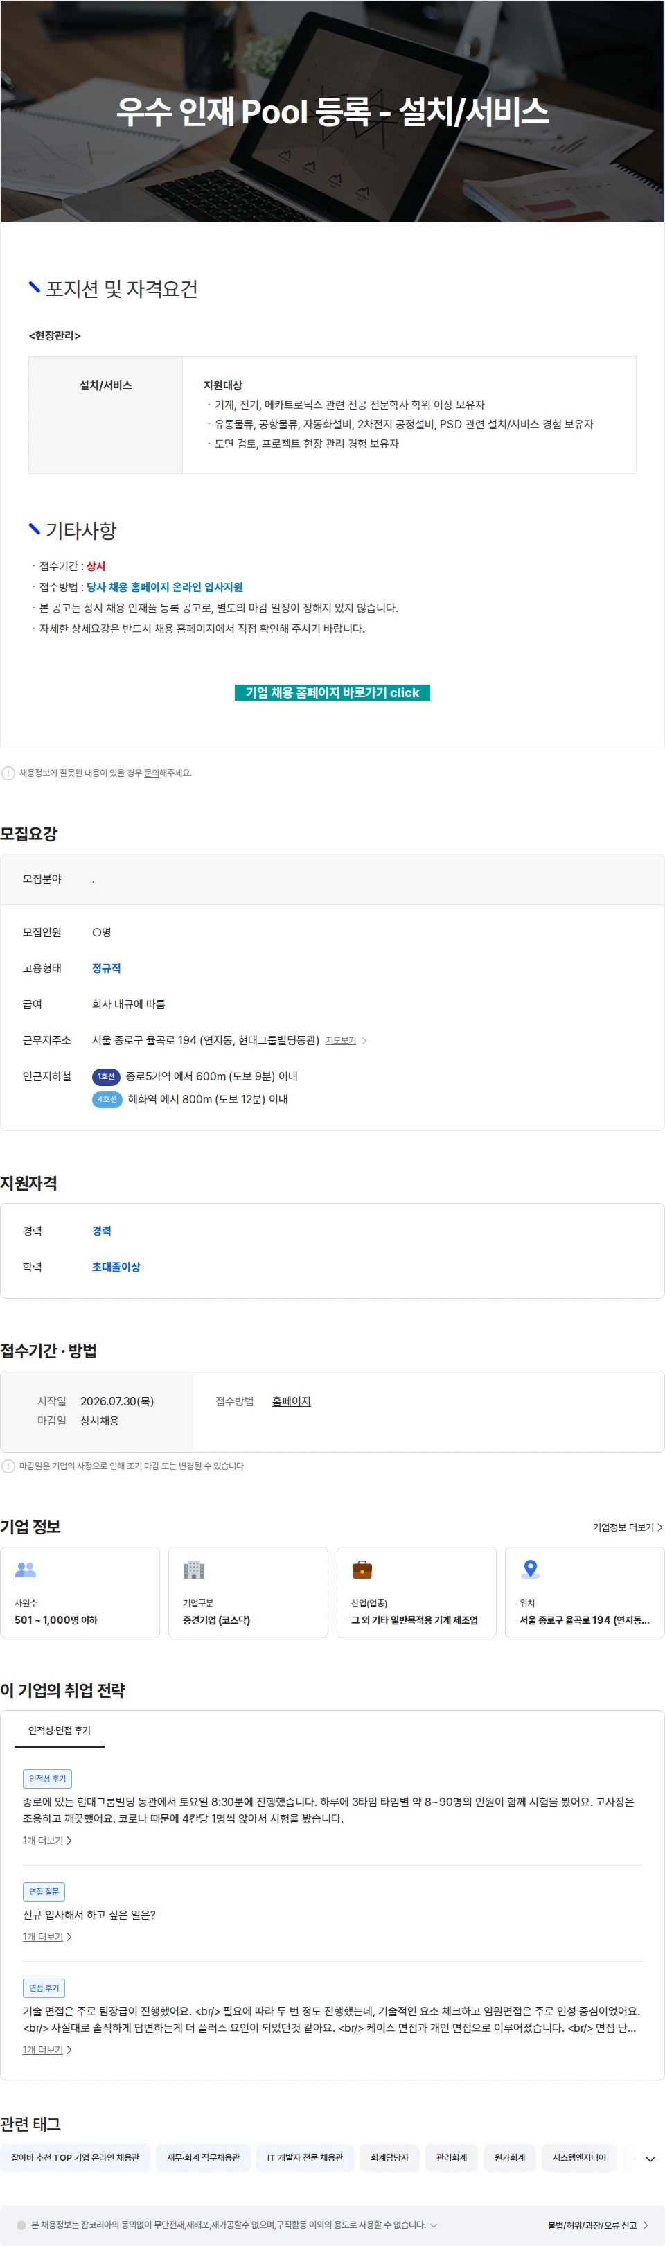
Task: Open the 지도보기 map link
Action: 341,1040
